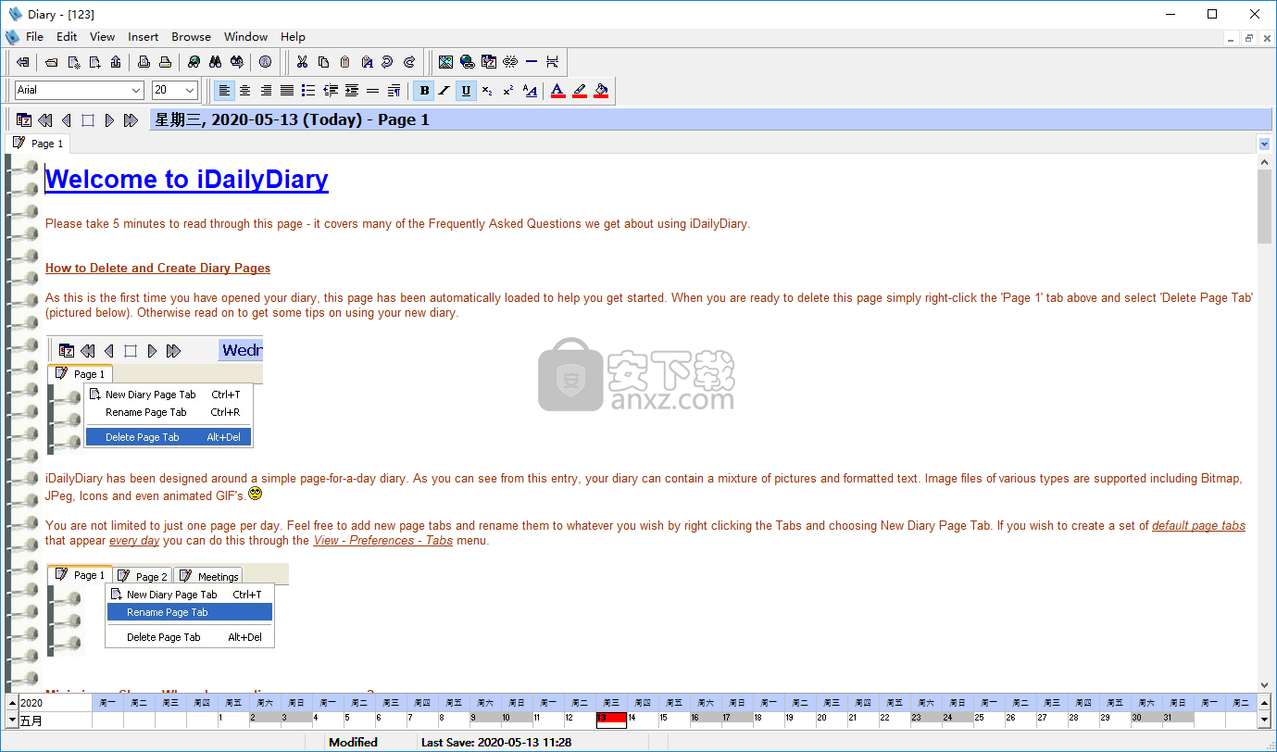Viewport: 1277px width, 752px height.
Task: Click the redo arrow icon
Action: (x=409, y=62)
